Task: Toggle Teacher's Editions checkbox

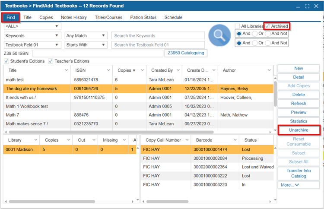Action: (51, 61)
